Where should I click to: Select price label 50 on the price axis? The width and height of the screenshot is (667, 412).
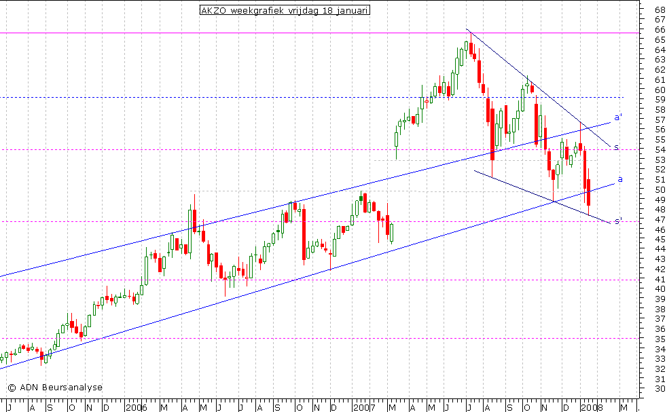point(660,189)
